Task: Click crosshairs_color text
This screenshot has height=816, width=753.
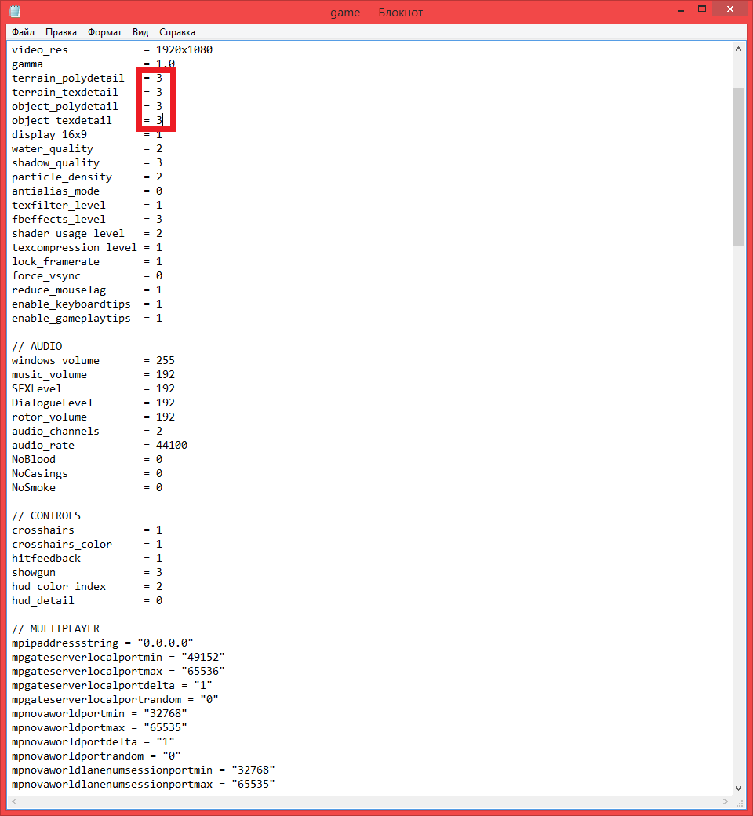Action: coord(62,544)
